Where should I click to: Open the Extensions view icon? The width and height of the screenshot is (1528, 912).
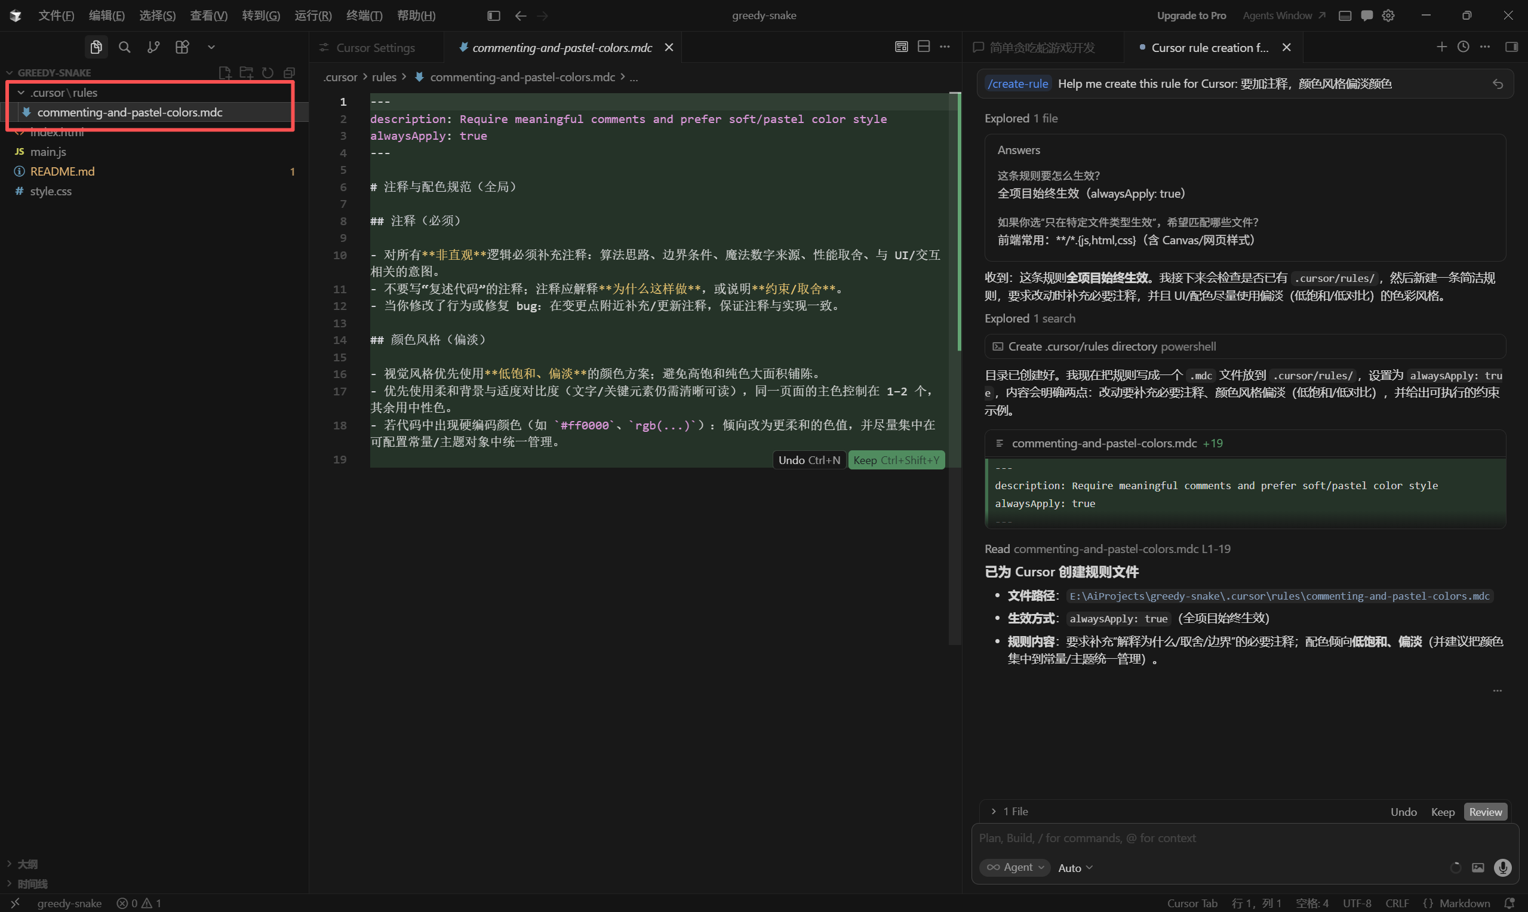182,47
